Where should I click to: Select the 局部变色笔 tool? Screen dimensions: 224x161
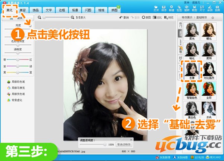[x=16, y=94]
